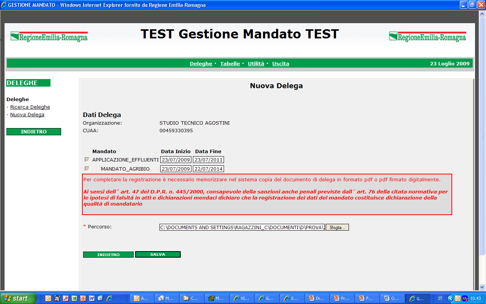Click left Regione Emilia-Romagna logo
The image size is (486, 304).
(x=49, y=36)
